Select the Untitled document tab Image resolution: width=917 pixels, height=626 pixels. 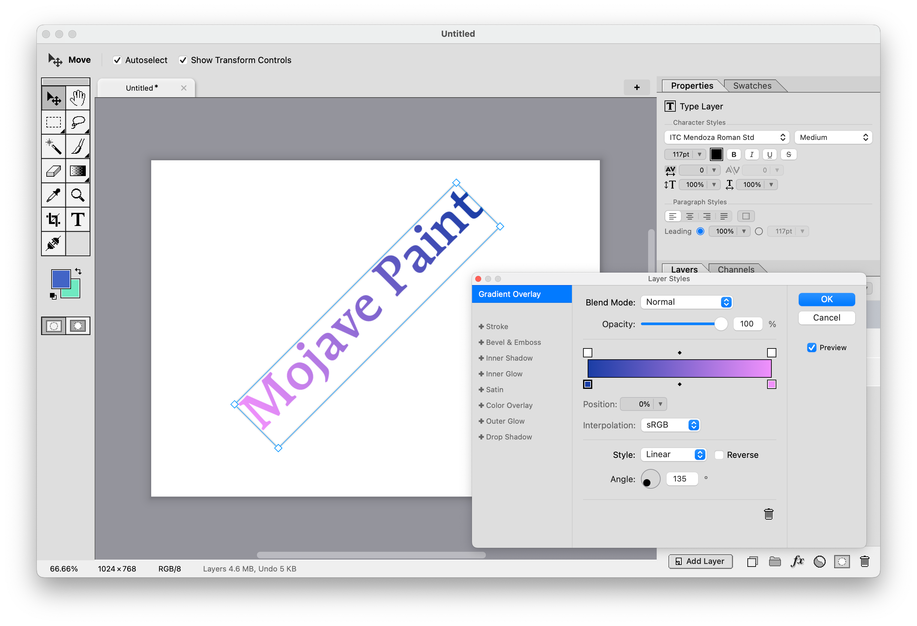coord(146,88)
